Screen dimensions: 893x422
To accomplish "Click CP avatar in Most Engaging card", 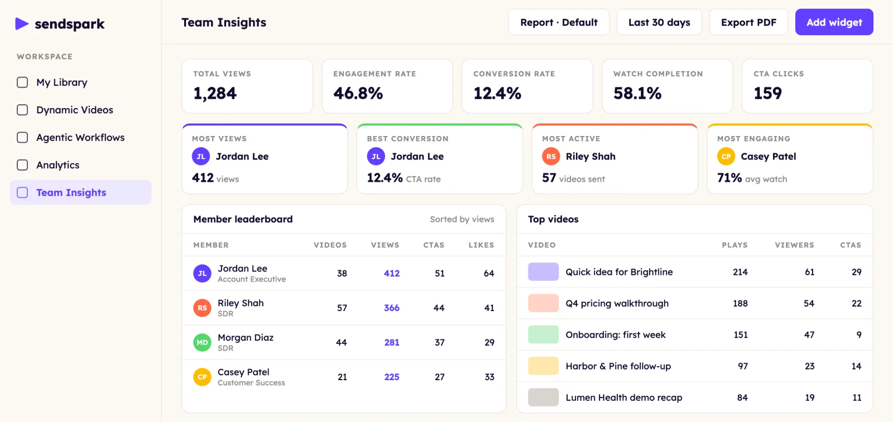I will click(726, 157).
